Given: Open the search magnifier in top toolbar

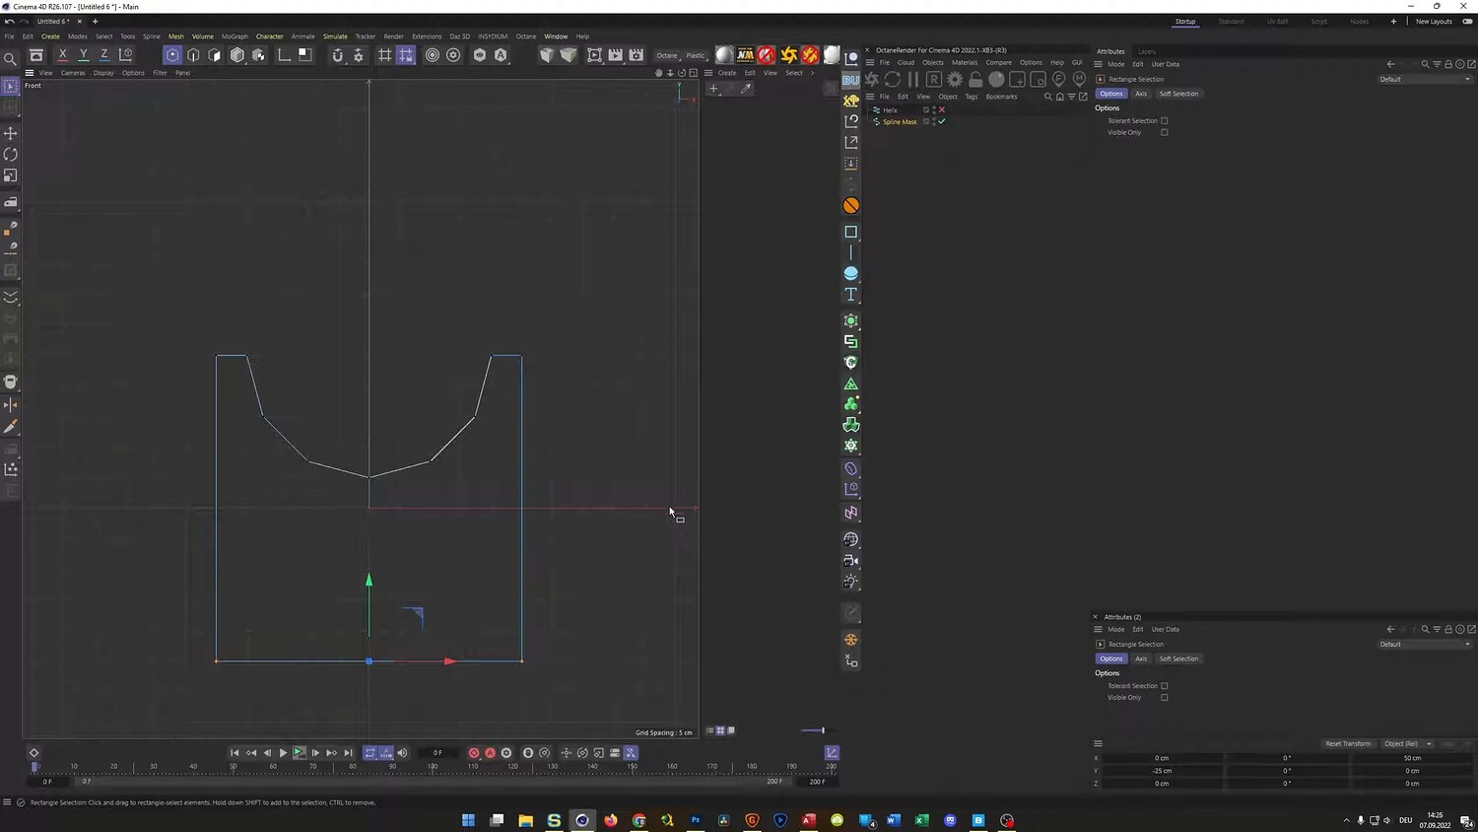Looking at the screenshot, I should tap(11, 59).
